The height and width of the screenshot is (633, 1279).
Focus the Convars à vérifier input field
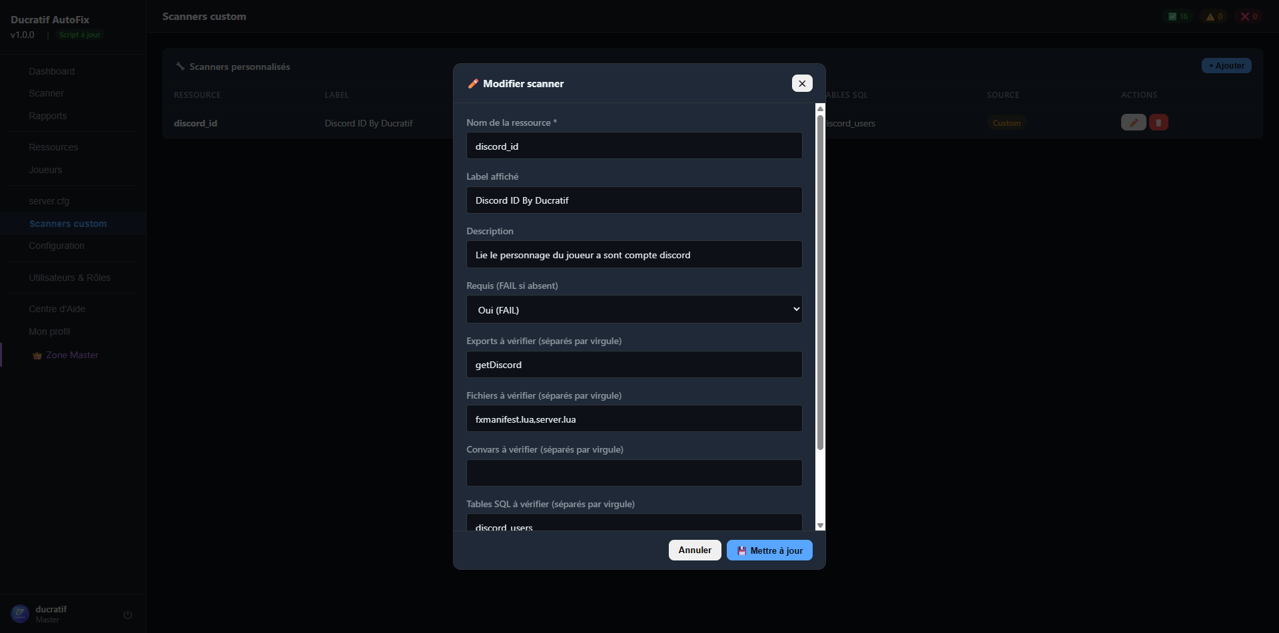coord(634,473)
